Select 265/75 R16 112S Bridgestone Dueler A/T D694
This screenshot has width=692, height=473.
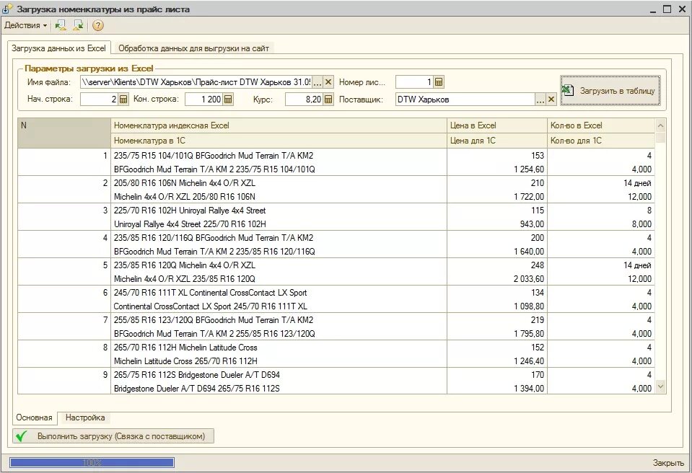(x=197, y=375)
